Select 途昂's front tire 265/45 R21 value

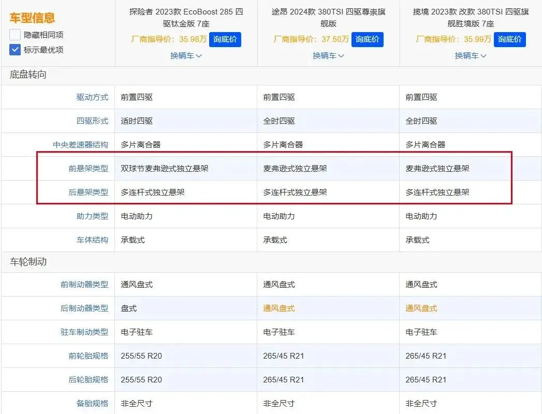click(284, 356)
